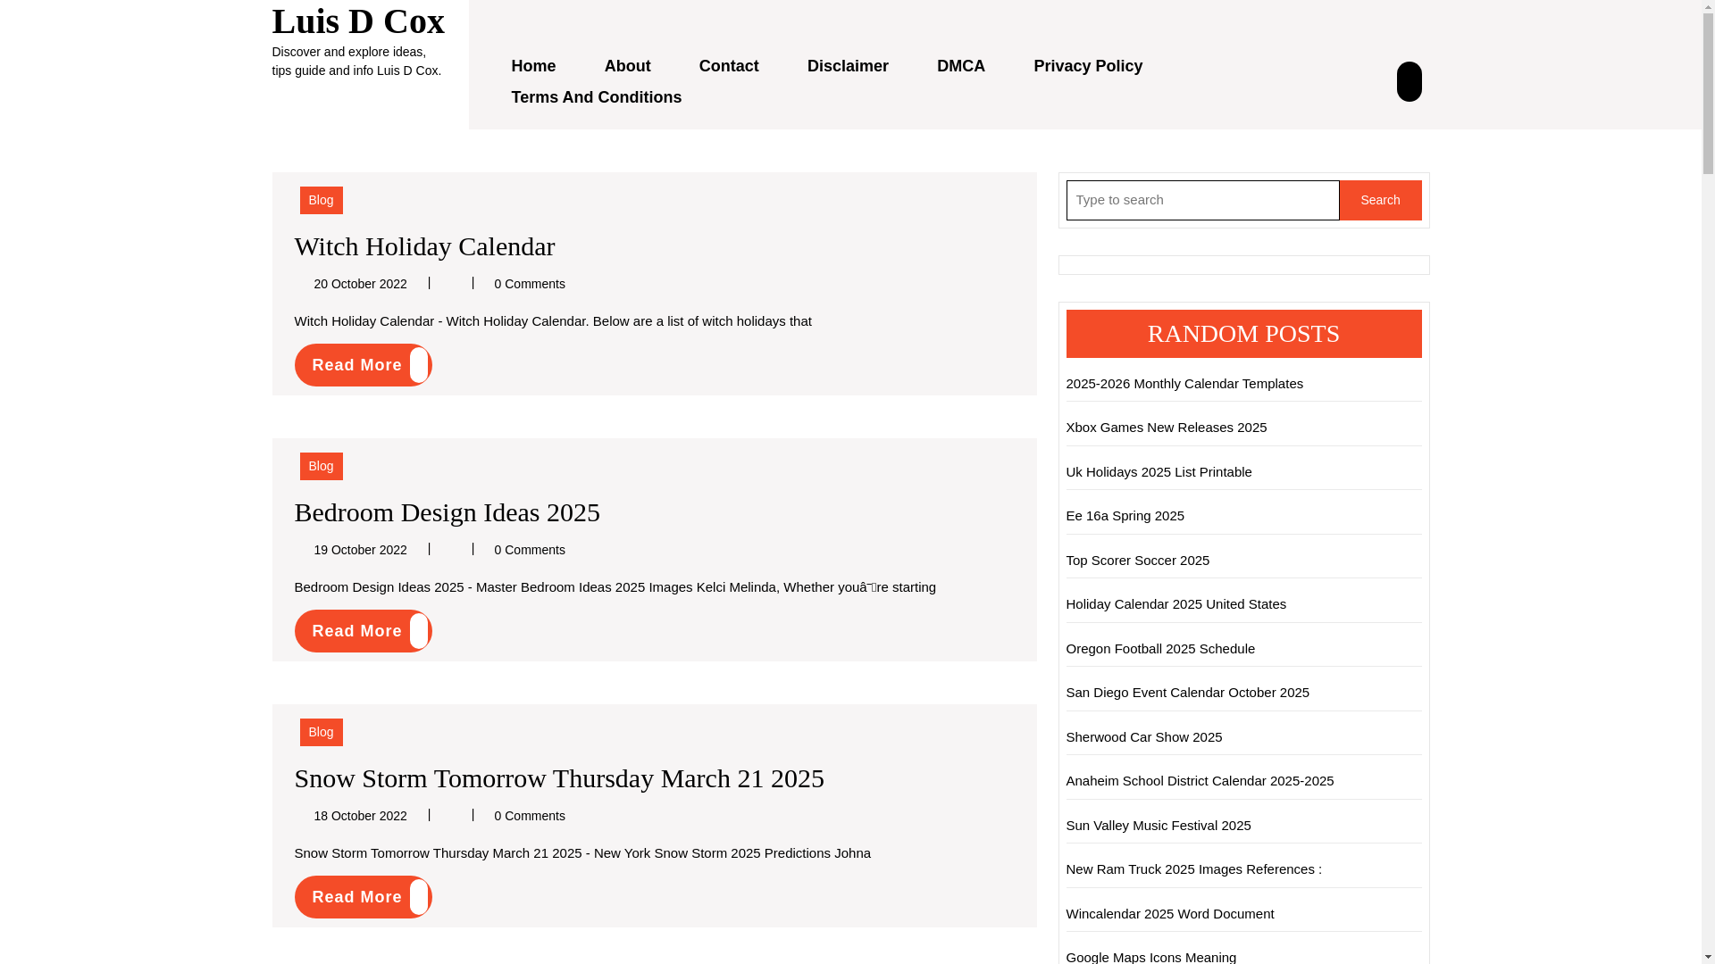Open the Privacy Policy page
This screenshot has width=1715, height=964.
(1088, 66)
